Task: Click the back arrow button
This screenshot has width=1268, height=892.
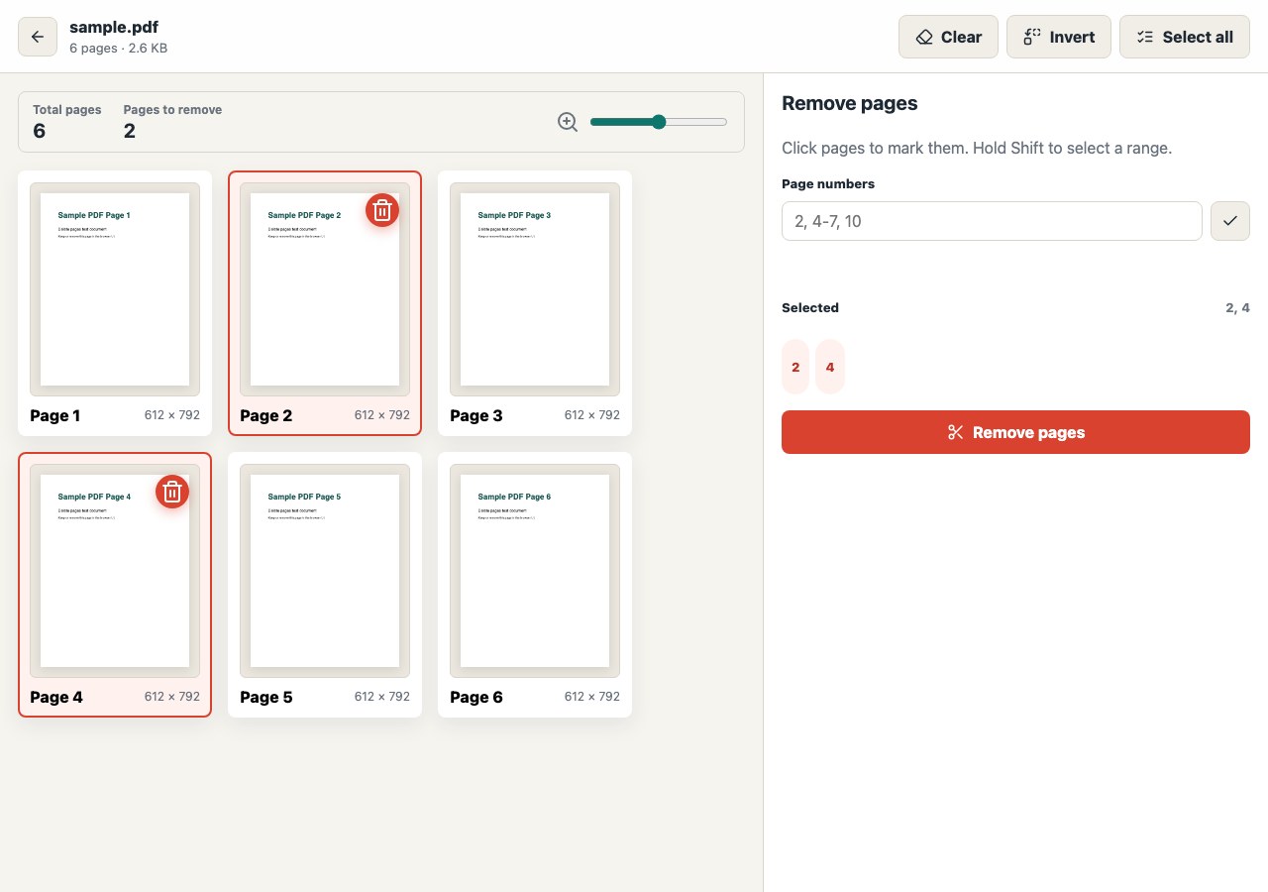Action: 38,37
